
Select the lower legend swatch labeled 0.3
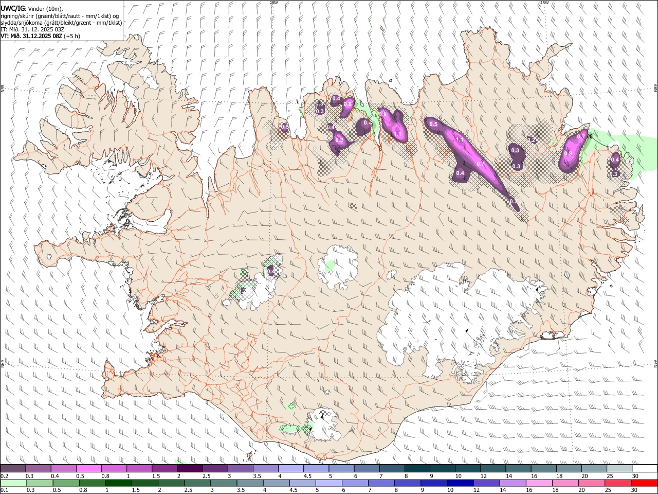[x=39, y=483]
